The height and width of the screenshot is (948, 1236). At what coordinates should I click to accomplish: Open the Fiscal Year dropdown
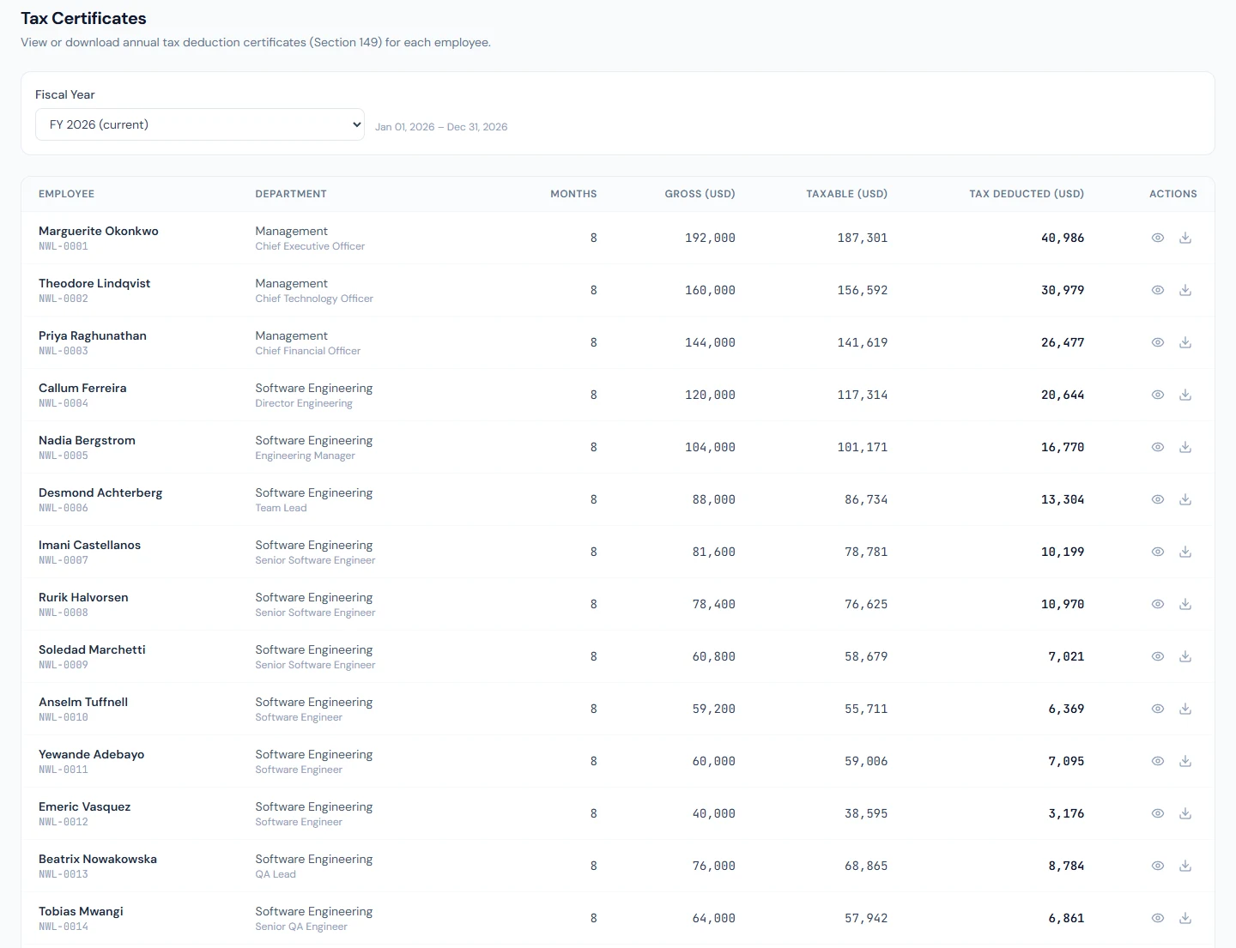(200, 124)
